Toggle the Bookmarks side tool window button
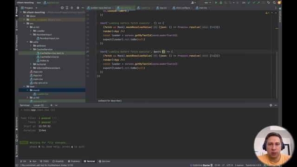 17,123
